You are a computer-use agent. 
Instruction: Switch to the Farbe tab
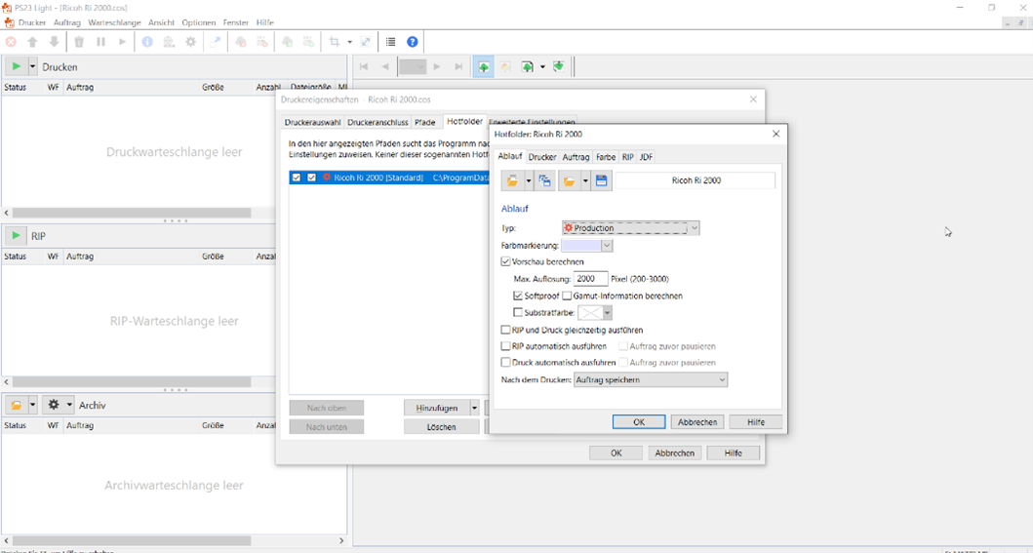tap(606, 157)
